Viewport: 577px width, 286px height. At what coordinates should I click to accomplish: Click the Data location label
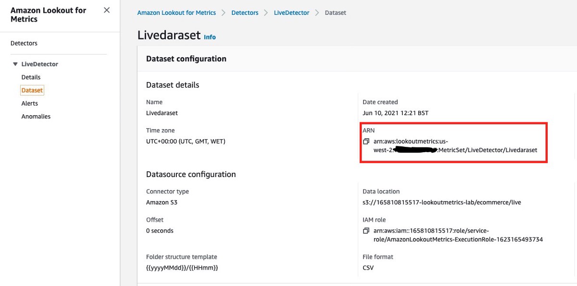point(381,191)
